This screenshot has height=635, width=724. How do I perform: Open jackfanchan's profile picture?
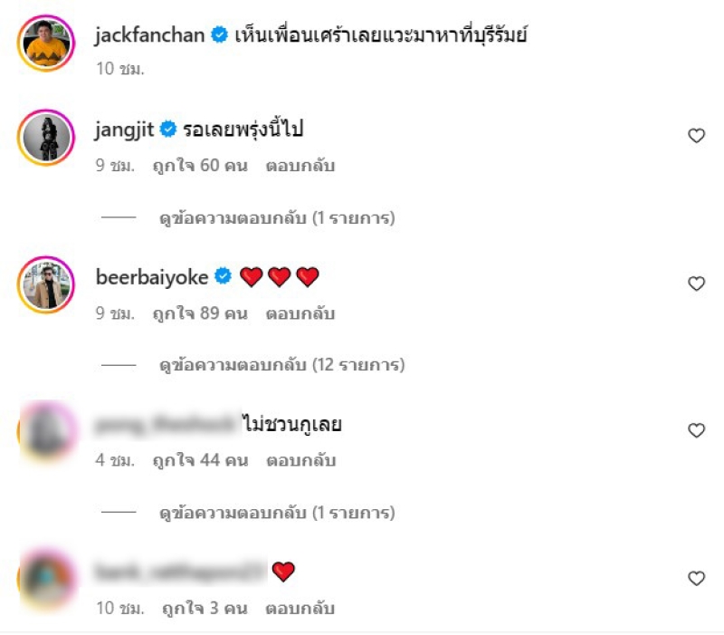click(x=46, y=43)
